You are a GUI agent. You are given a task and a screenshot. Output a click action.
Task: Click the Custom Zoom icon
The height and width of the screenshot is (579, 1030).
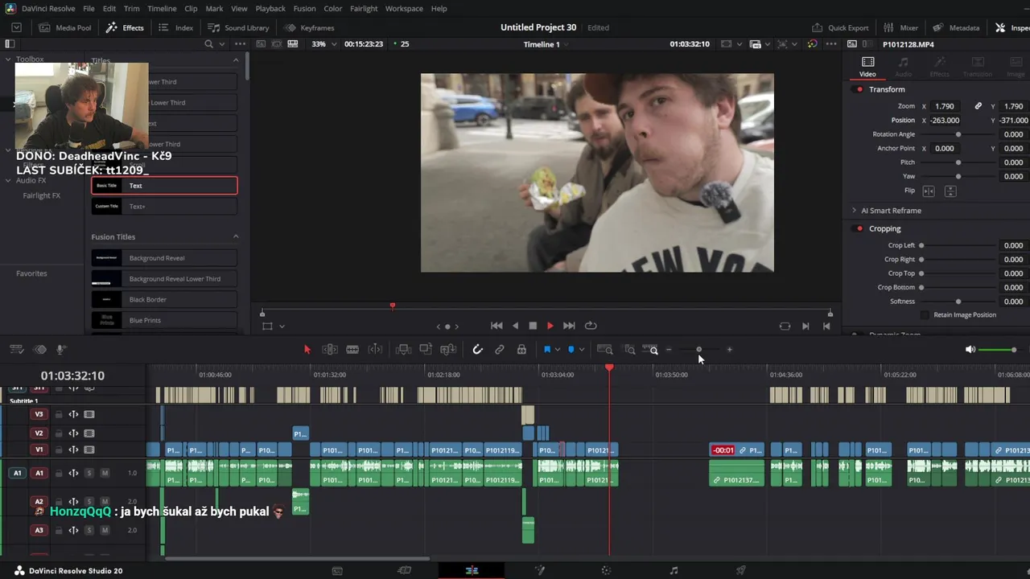tap(650, 350)
